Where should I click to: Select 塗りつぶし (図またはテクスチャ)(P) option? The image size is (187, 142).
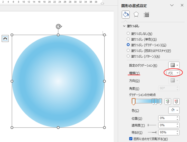(x=128, y=50)
